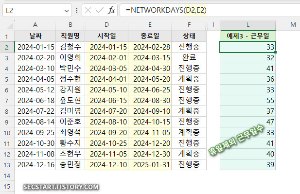
Task: Select end date 2024-06-25
Action: pyautogui.click(x=150, y=90)
